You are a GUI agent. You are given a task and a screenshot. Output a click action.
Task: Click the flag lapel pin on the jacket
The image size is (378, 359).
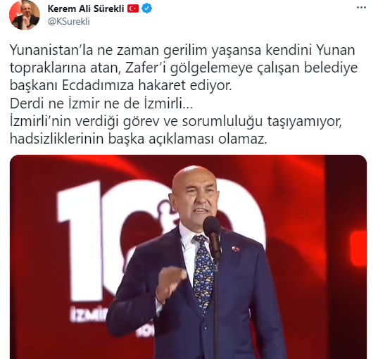tap(235, 248)
